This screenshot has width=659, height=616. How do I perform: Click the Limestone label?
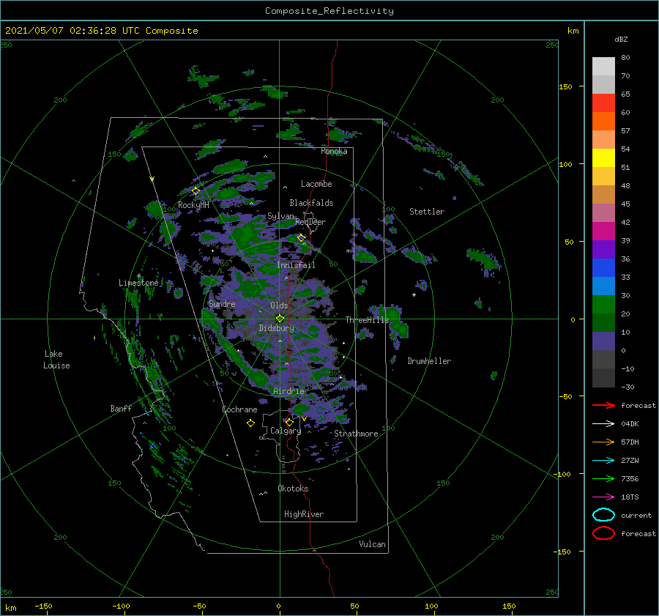tap(138, 283)
